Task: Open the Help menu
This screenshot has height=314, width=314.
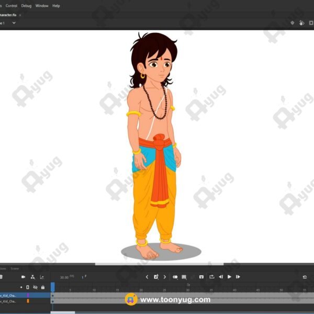Action: (x=56, y=6)
